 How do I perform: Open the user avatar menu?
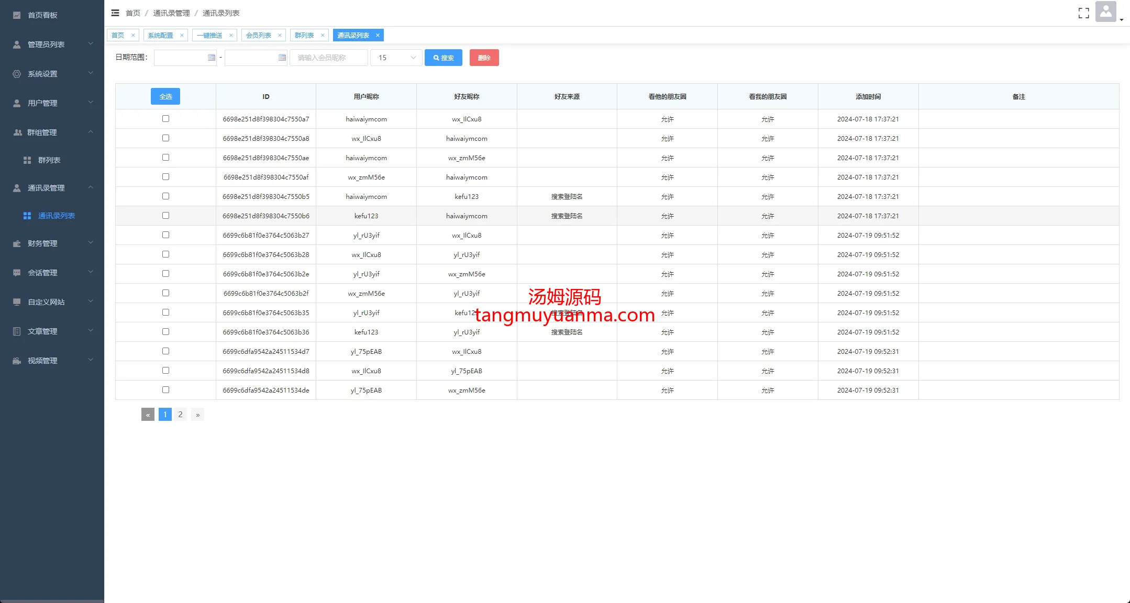point(1105,12)
